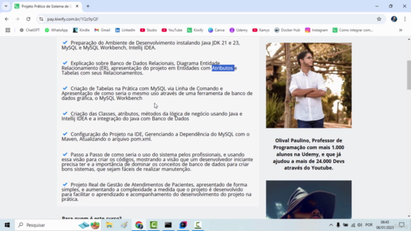This screenshot has height=231, width=411.
Task: Close the 'Projeto Prático de Sistema' tab
Action: click(77, 6)
